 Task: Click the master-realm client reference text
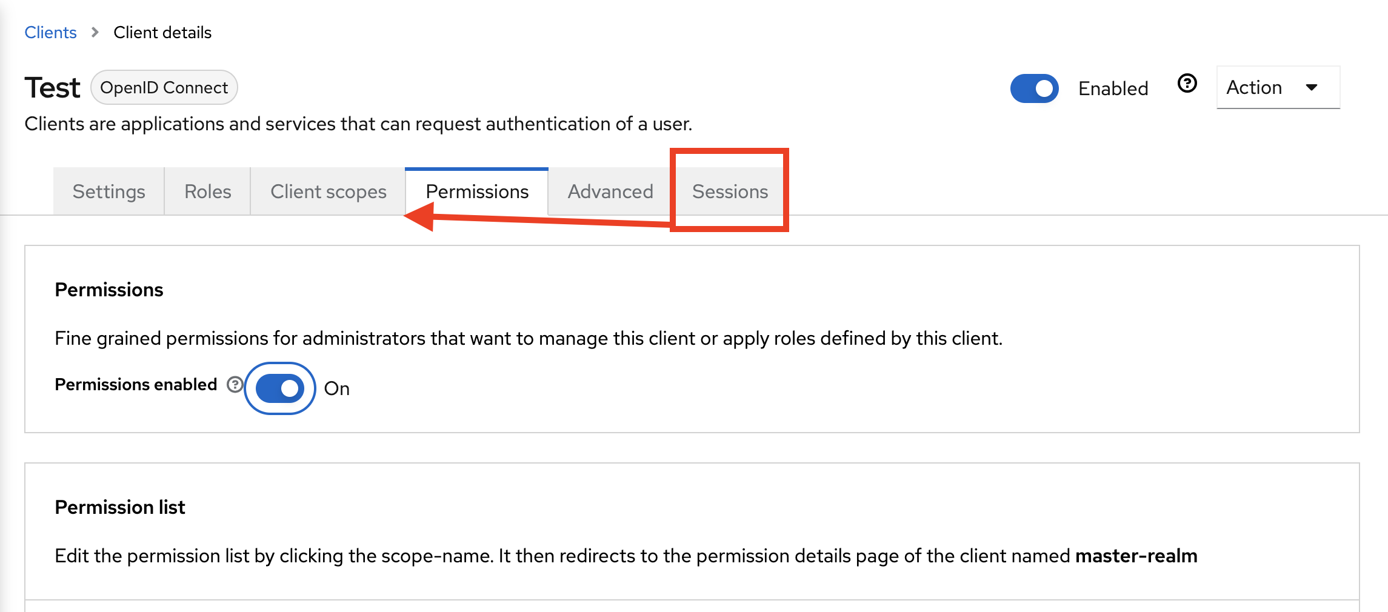click(1135, 556)
